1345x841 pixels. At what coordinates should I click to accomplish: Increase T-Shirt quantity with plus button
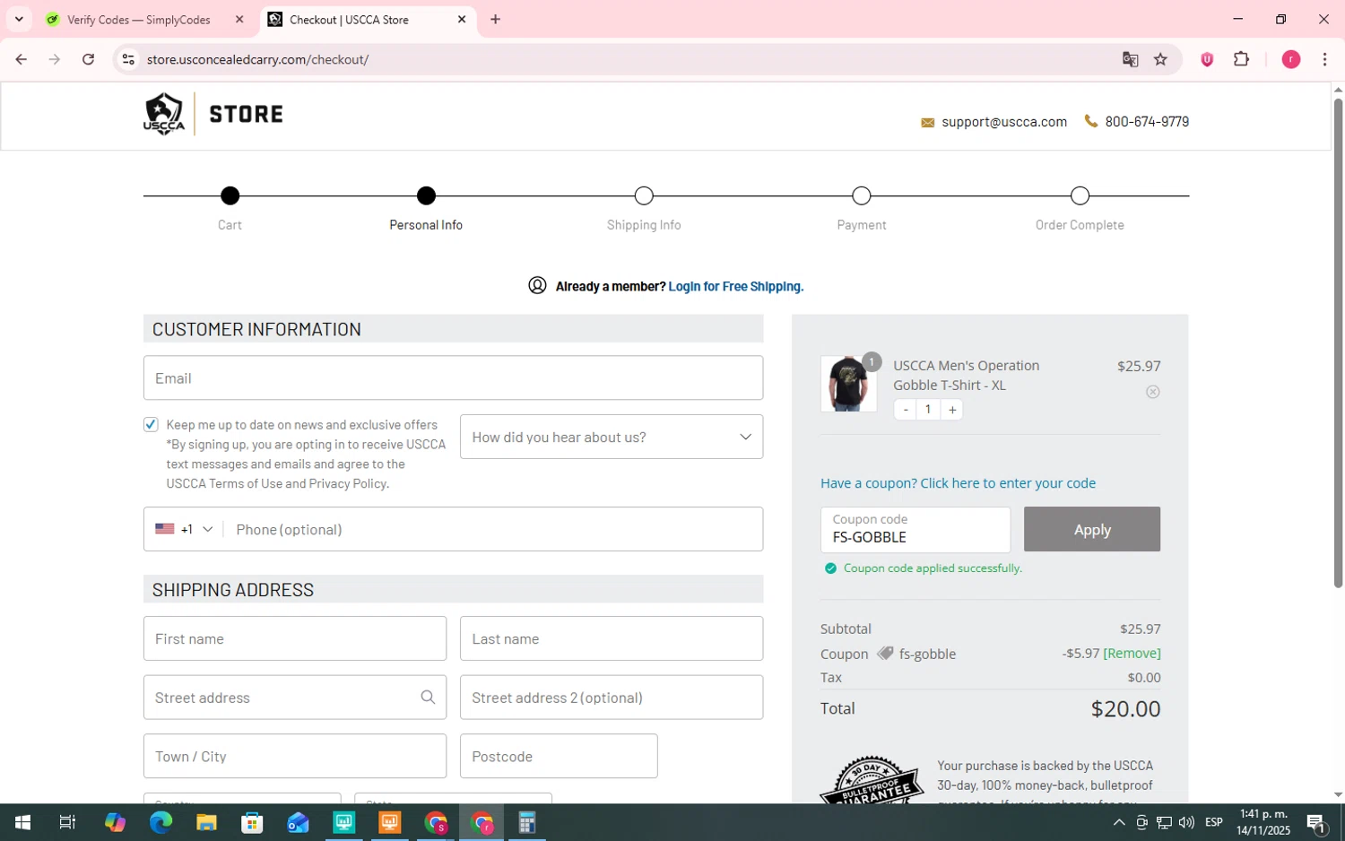point(952,410)
